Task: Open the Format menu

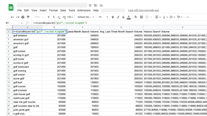Action: [53, 10]
